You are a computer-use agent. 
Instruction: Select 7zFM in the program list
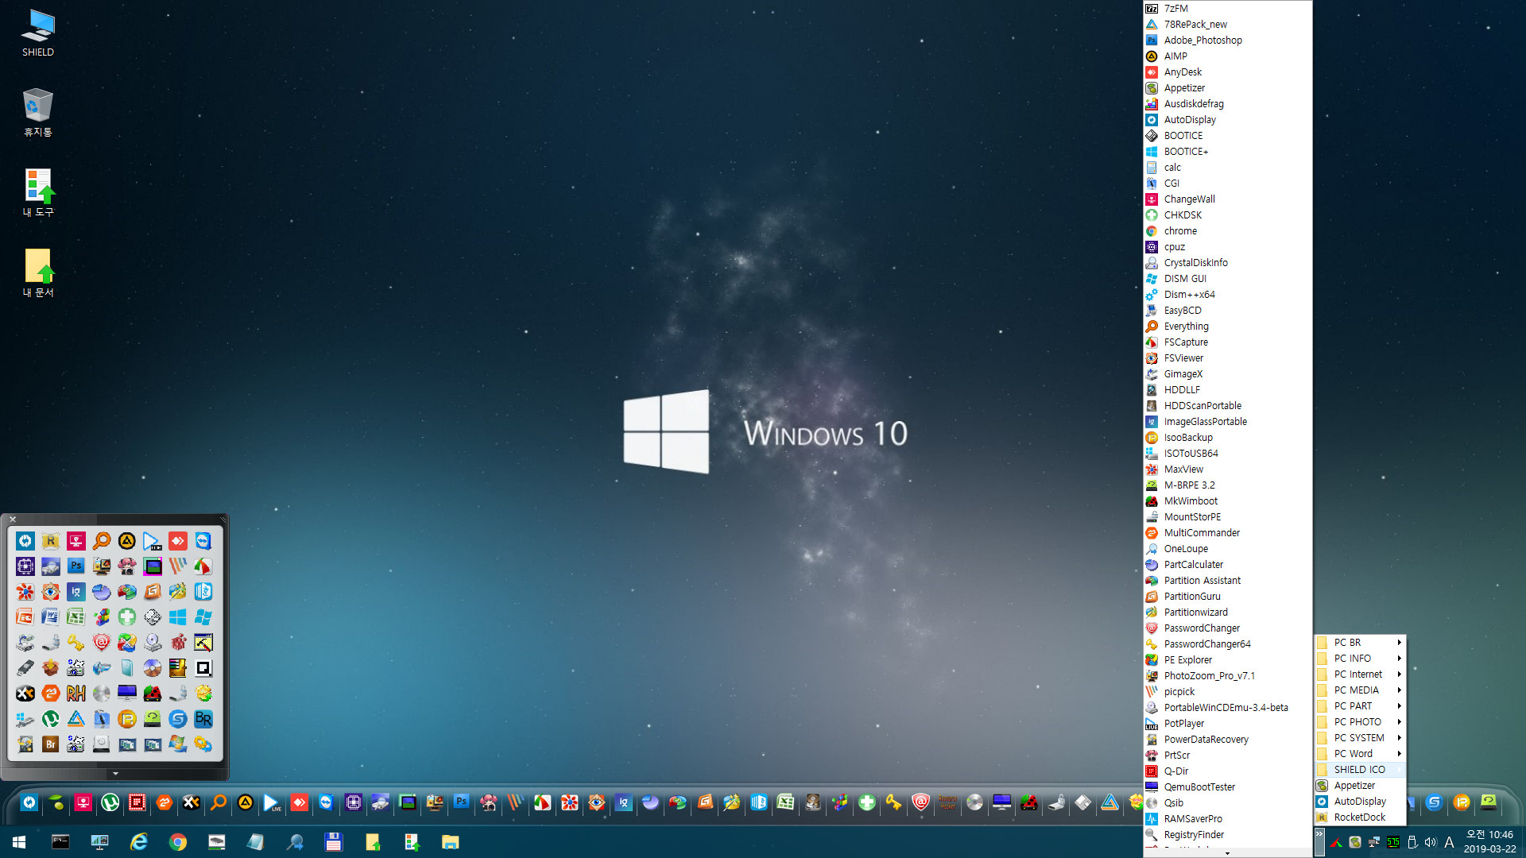tap(1227, 8)
